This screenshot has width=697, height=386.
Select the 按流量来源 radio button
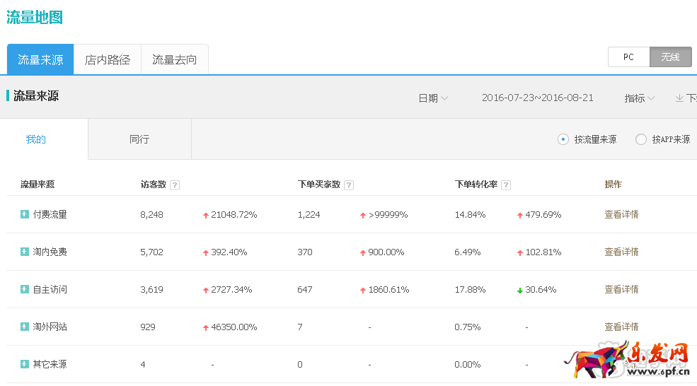563,139
